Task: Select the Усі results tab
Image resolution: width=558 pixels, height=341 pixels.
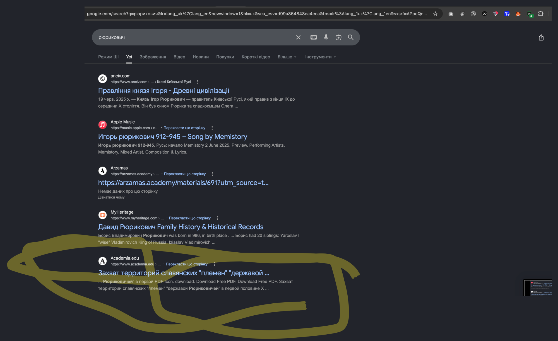Action: 129,57
